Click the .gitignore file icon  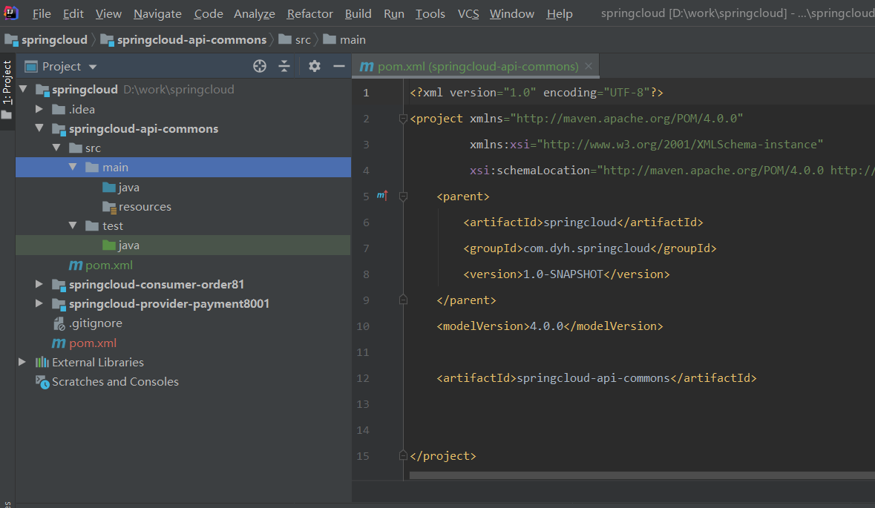click(59, 323)
